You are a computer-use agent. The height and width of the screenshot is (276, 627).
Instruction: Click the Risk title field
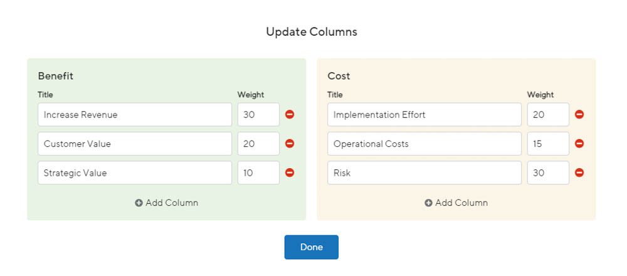[x=424, y=172]
